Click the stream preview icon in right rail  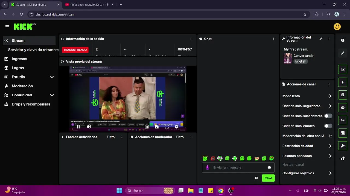[343, 69]
